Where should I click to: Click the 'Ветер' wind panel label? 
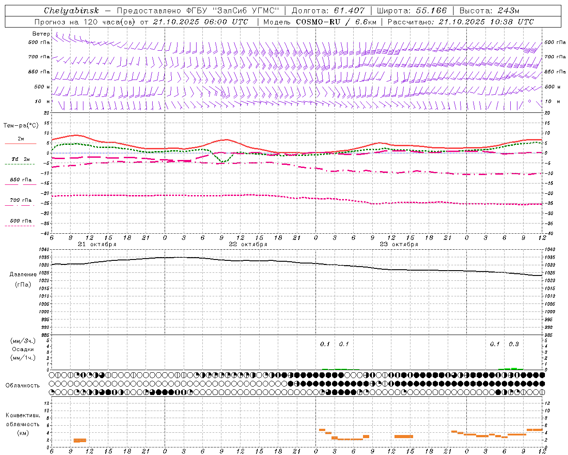click(41, 34)
